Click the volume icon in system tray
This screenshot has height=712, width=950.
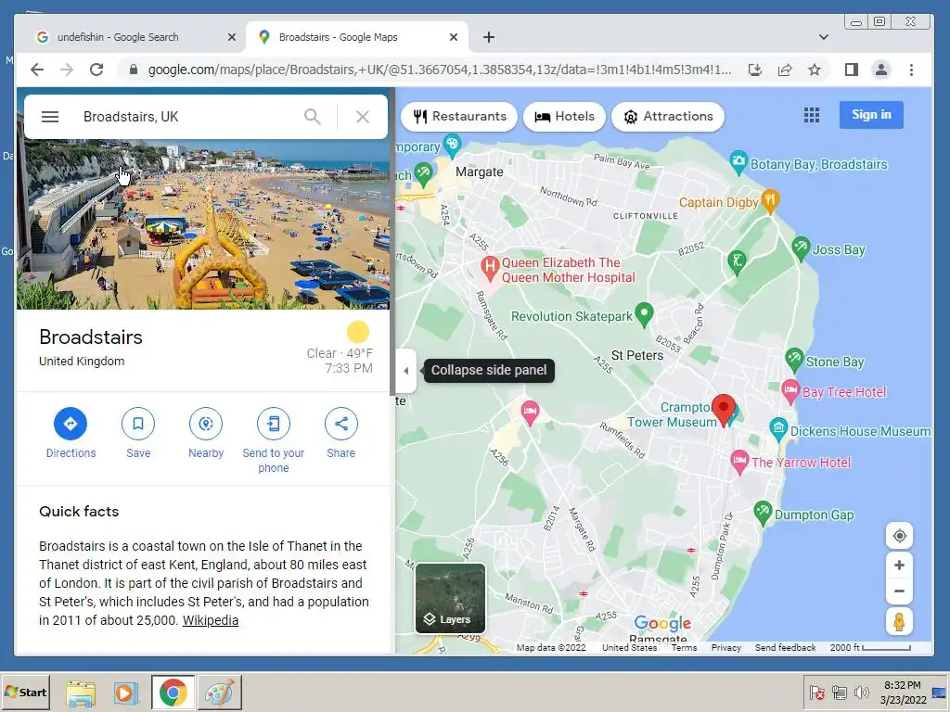pyautogui.click(x=860, y=692)
